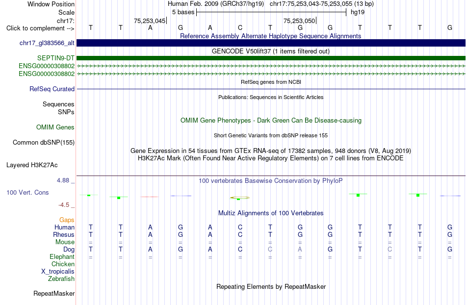The image size is (466, 305).
Task: Click the 'SNPs' track label
Action: coord(66,112)
